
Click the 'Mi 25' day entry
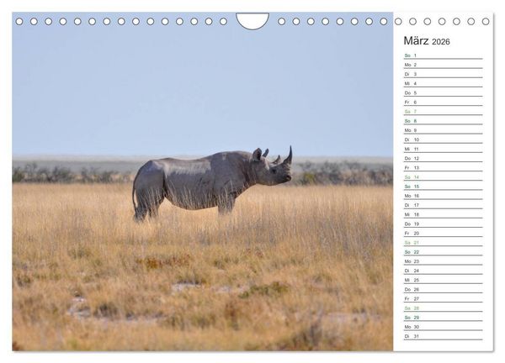[444, 280]
